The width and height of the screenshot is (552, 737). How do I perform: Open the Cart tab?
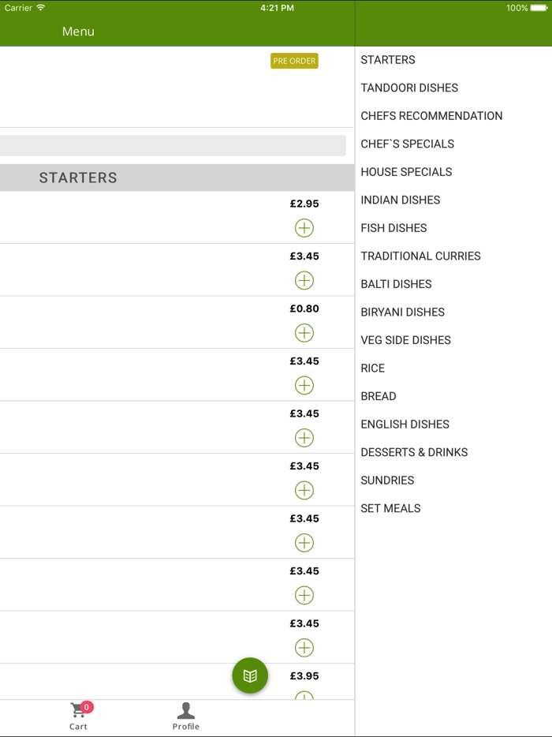pos(78,716)
